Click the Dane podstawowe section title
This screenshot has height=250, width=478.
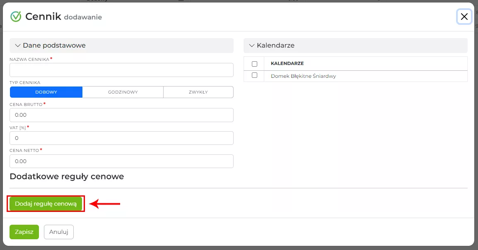tap(54, 46)
